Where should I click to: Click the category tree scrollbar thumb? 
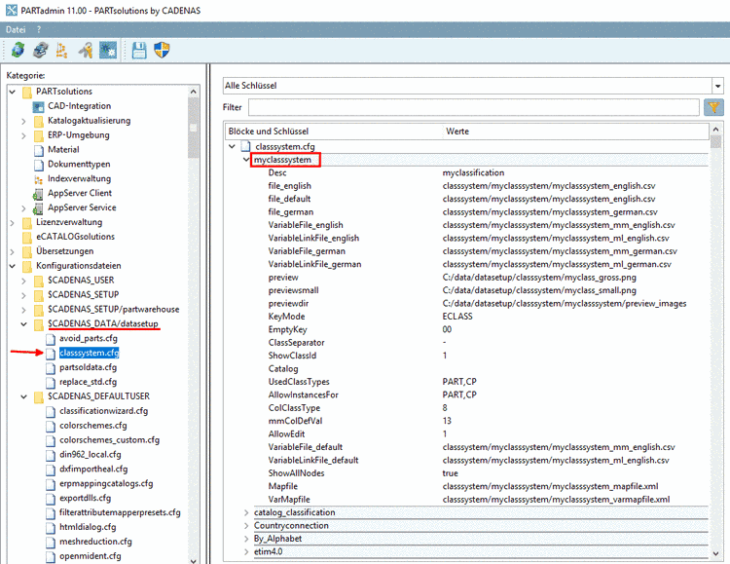click(194, 128)
